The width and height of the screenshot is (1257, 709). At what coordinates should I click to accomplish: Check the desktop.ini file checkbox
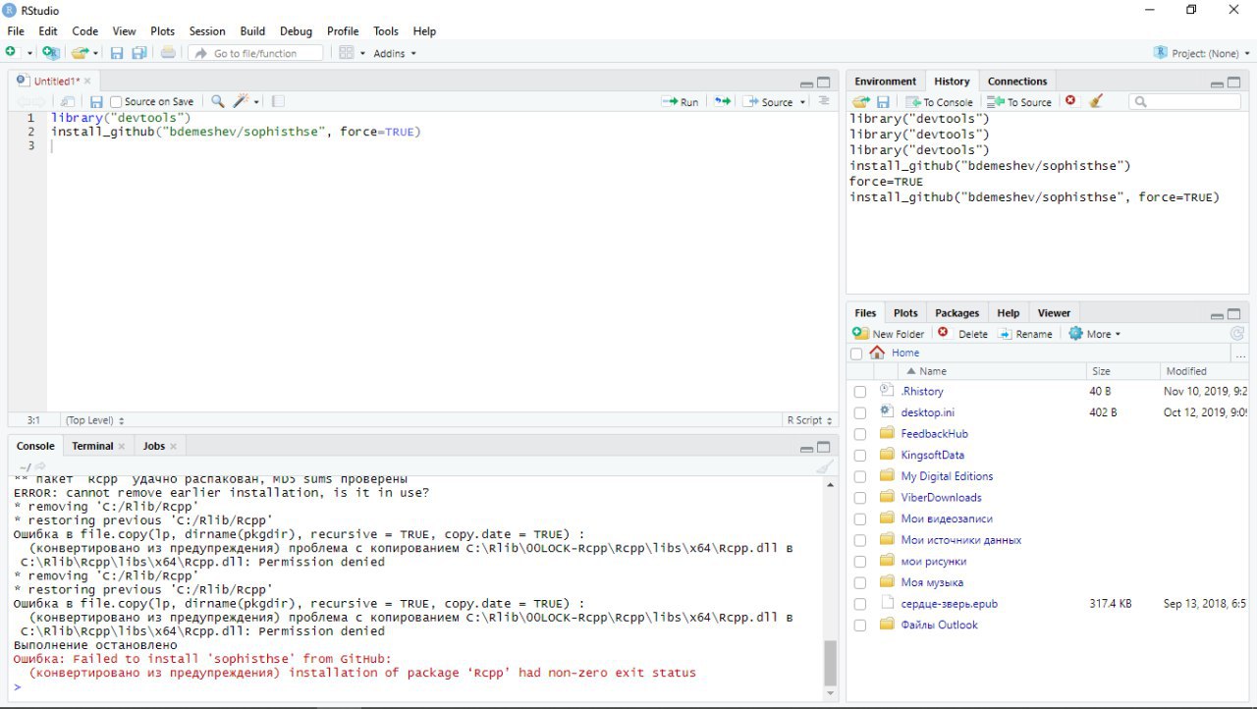click(860, 413)
